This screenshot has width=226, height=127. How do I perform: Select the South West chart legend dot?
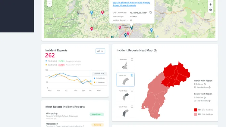pyautogui.click(x=46, y=65)
